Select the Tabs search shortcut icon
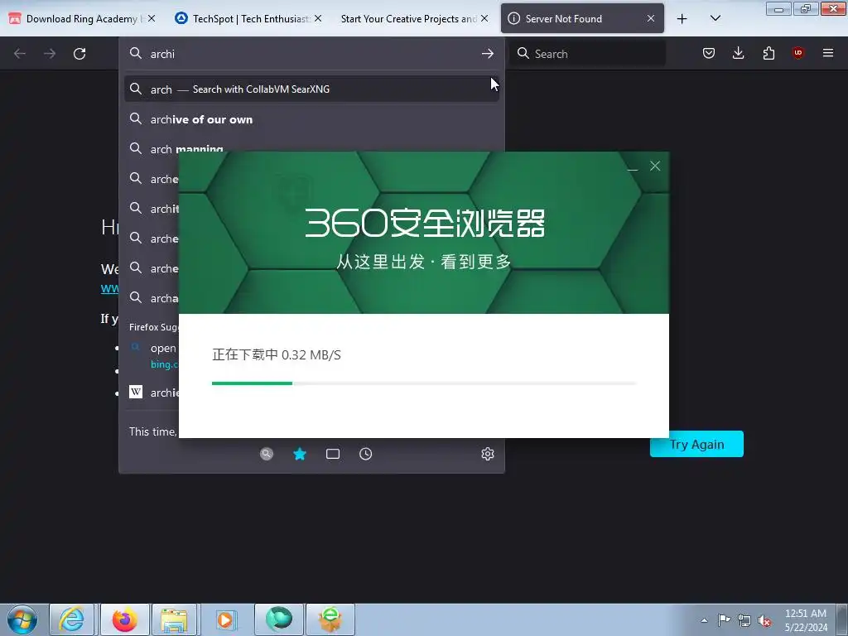 [x=333, y=454]
